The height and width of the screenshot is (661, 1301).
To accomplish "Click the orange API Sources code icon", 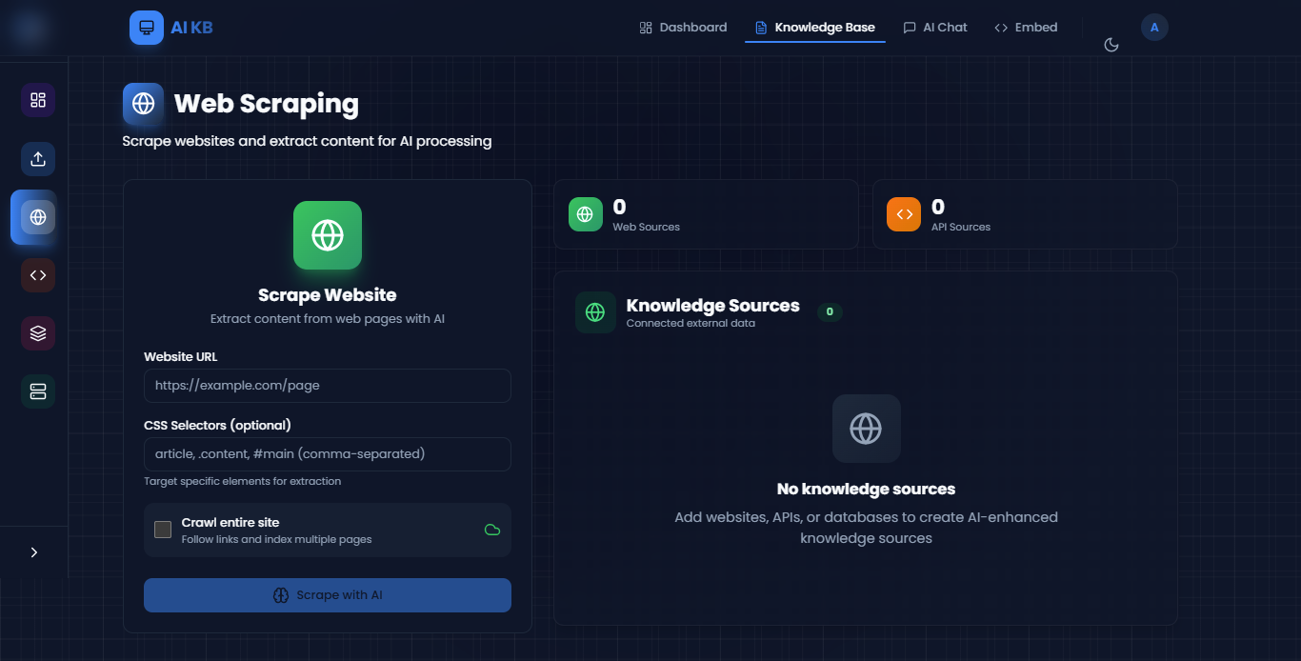I will (904, 214).
